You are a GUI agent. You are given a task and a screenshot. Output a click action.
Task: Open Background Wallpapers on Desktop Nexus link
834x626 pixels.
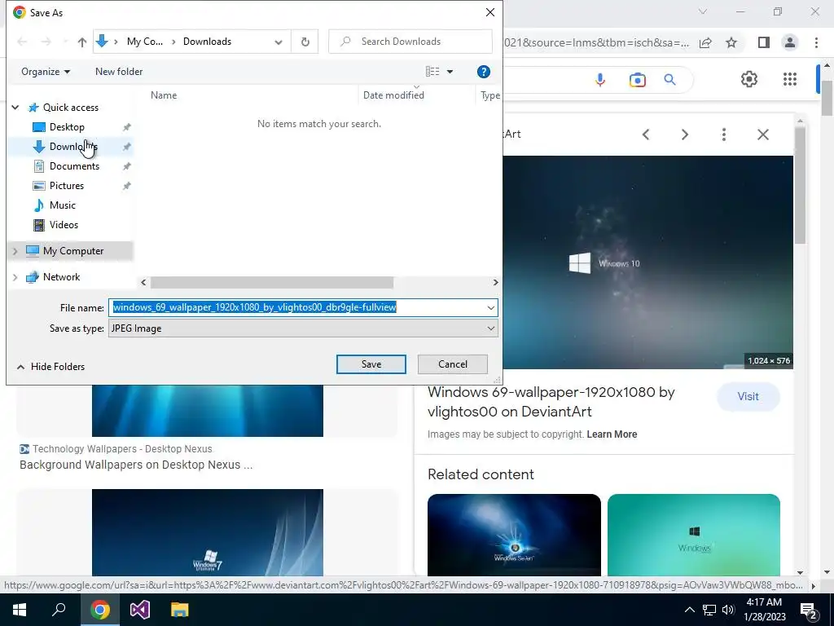click(x=136, y=465)
